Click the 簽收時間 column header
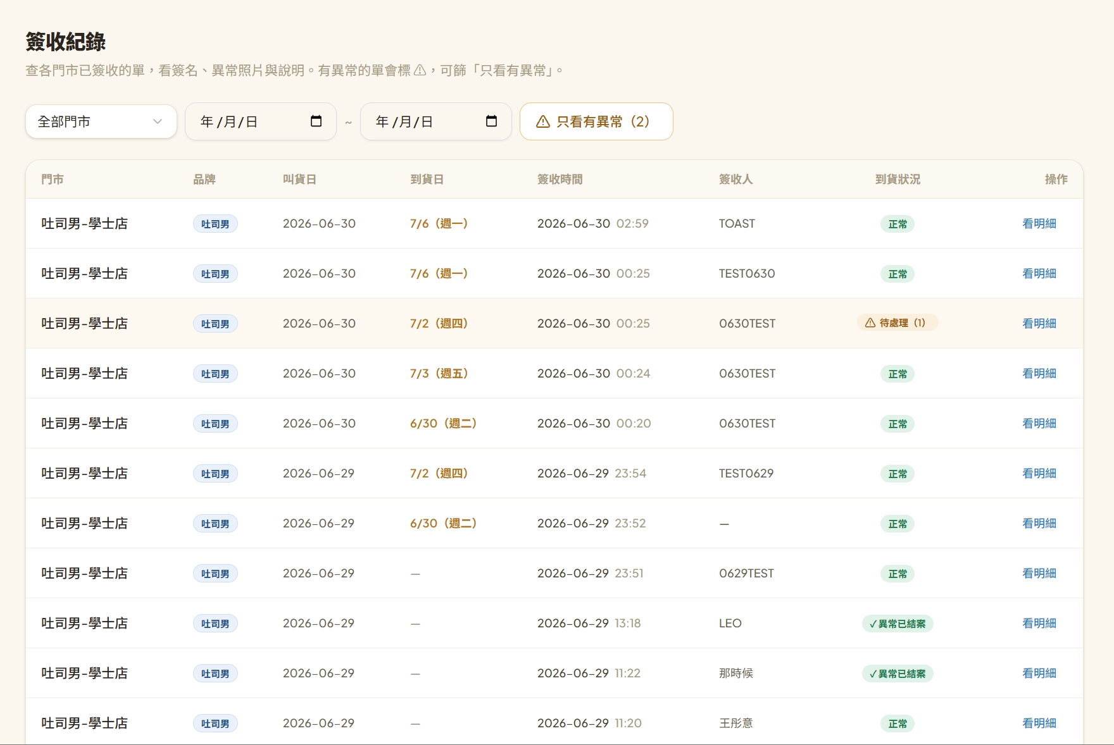The width and height of the screenshot is (1114, 745). pos(560,179)
